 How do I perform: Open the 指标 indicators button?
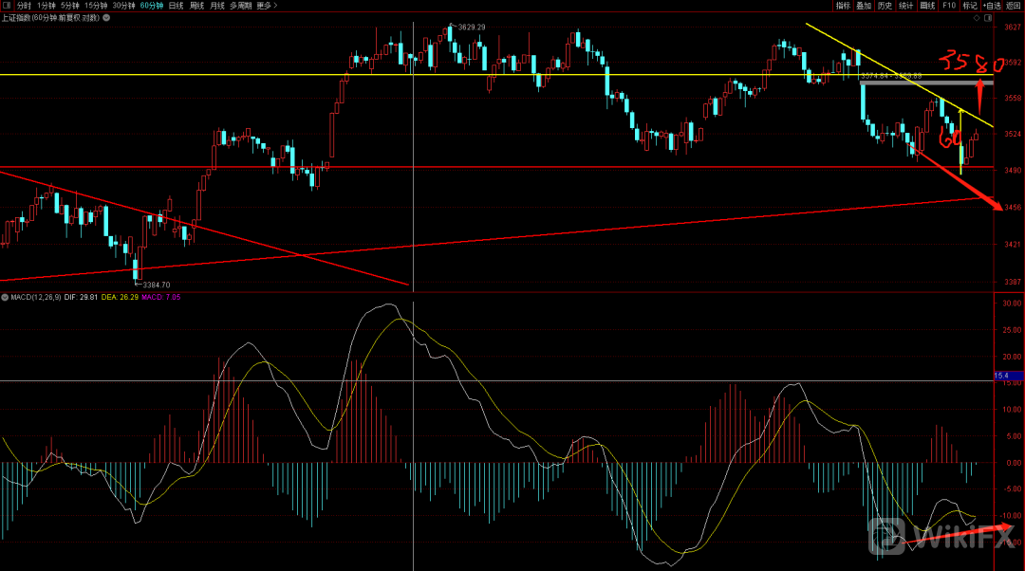pos(842,6)
